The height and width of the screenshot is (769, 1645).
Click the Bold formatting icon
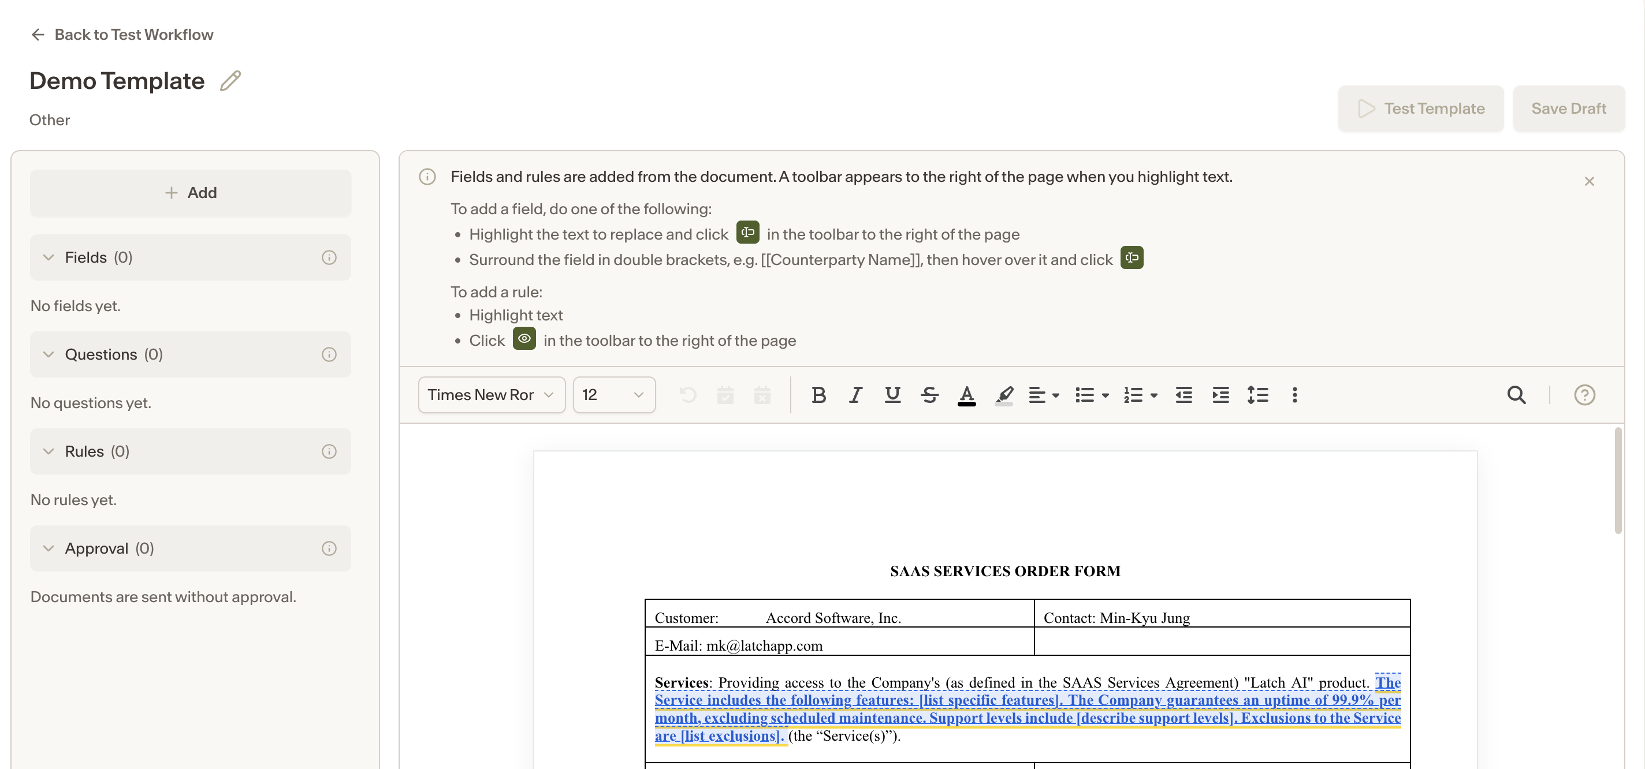tap(818, 395)
